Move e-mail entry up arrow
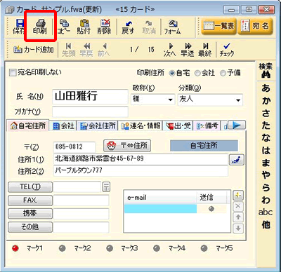 tap(238, 217)
